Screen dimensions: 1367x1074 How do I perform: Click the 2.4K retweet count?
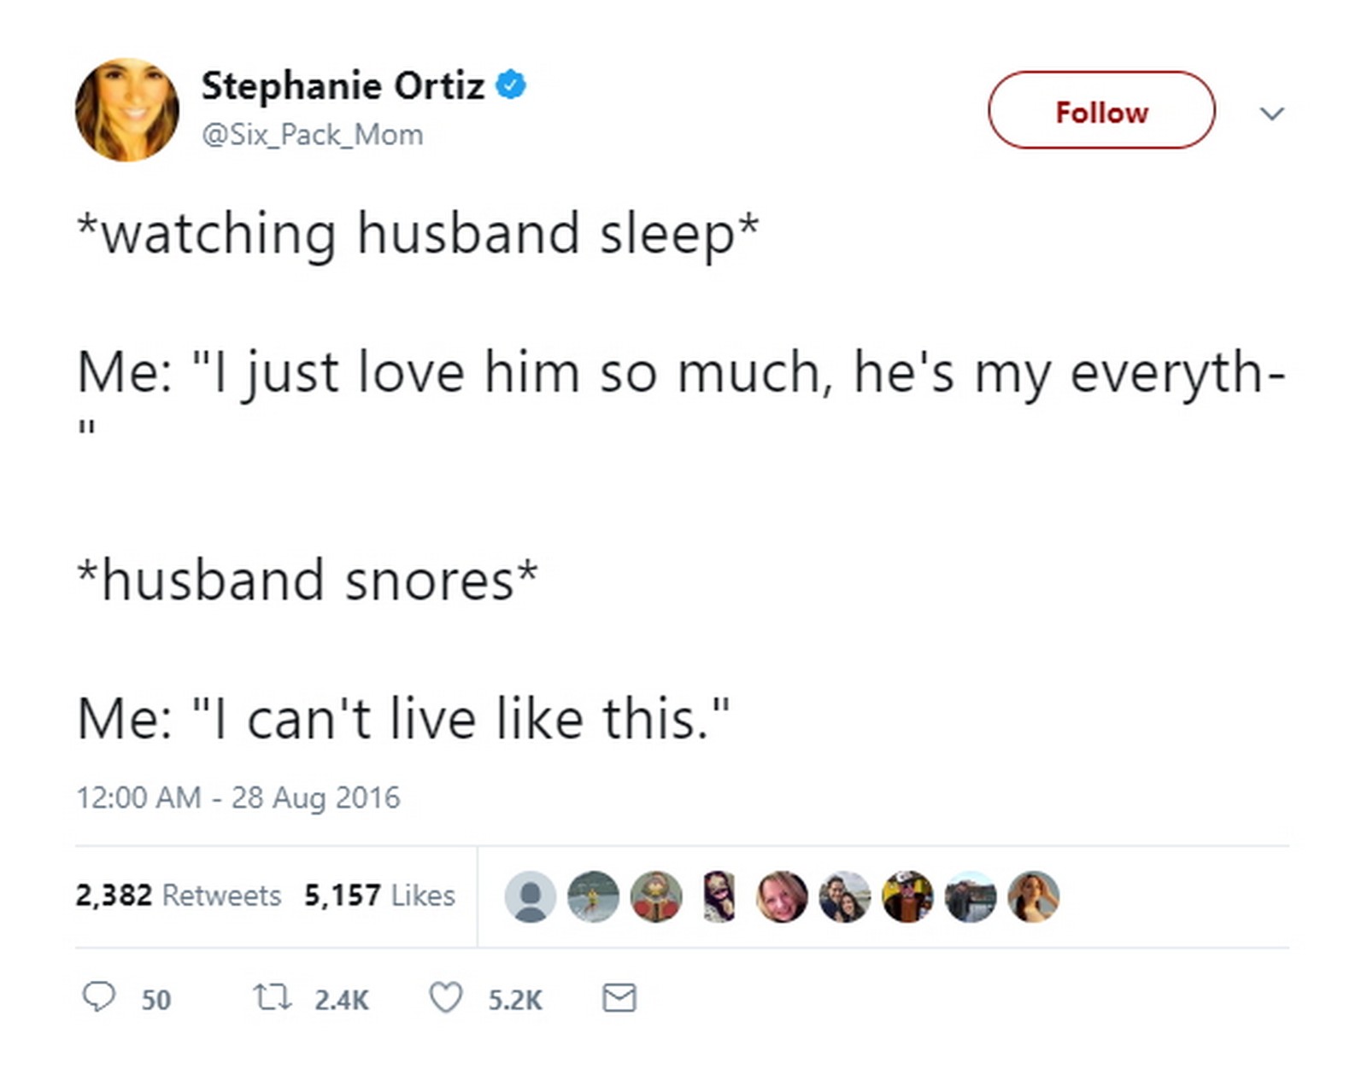point(341,1000)
